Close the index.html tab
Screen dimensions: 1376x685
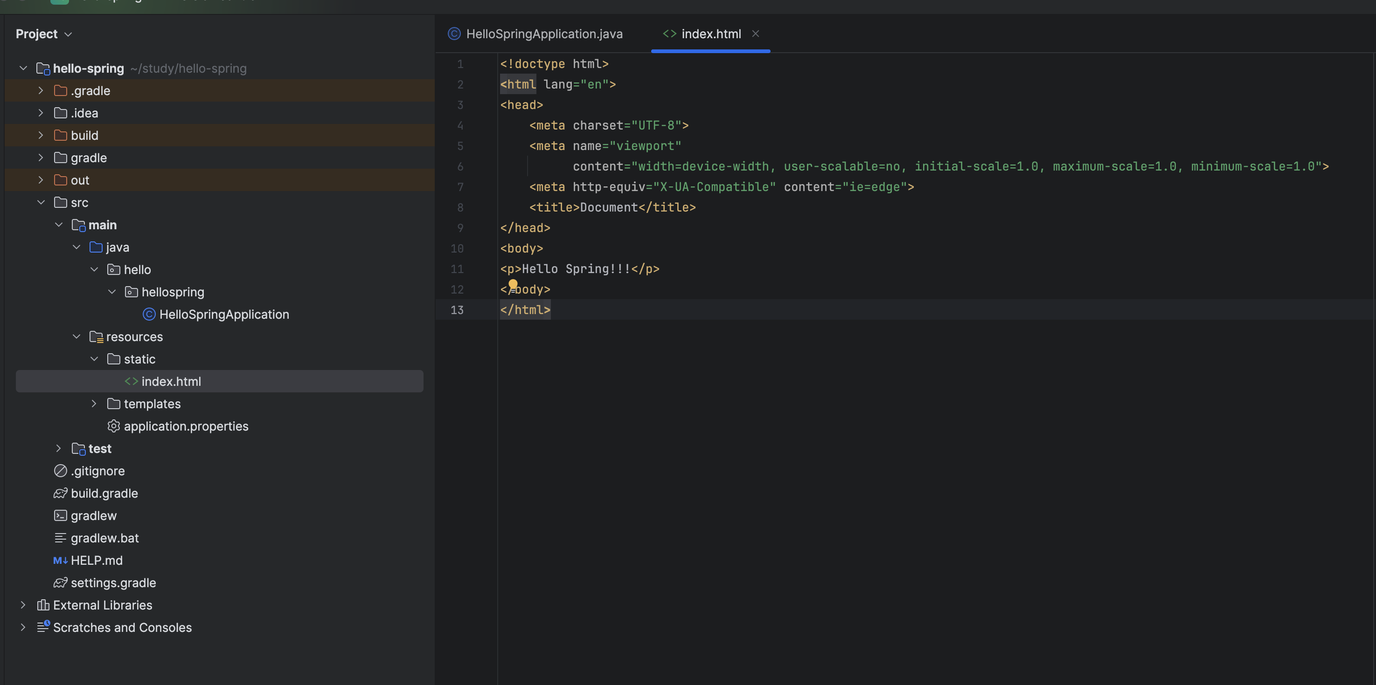click(755, 34)
